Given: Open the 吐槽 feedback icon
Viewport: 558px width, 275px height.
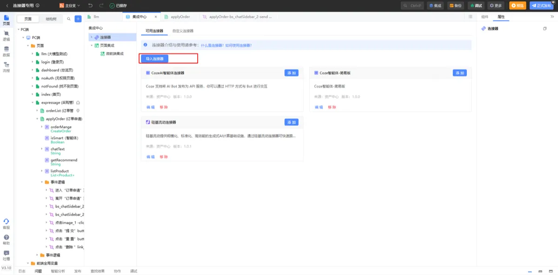Looking at the screenshot, I should [x=7, y=256].
